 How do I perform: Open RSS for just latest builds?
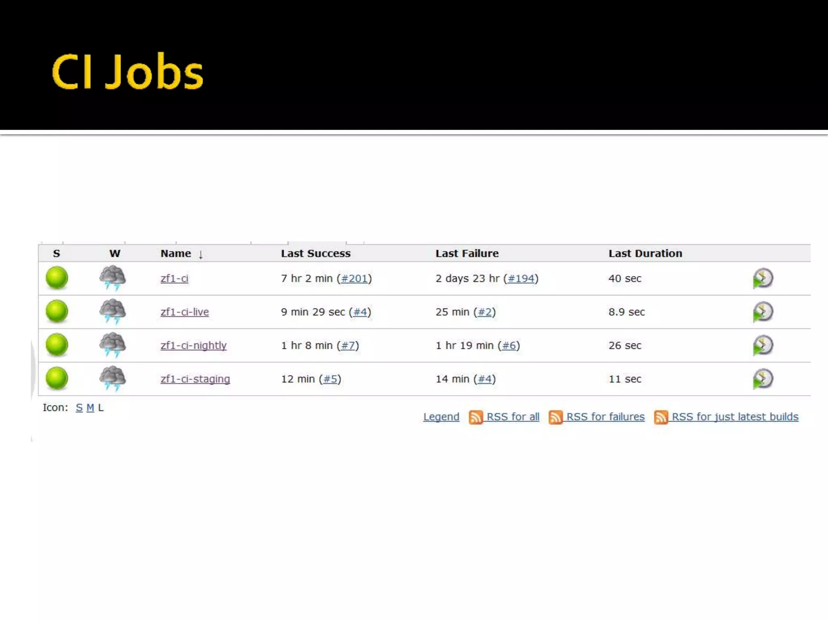734,417
